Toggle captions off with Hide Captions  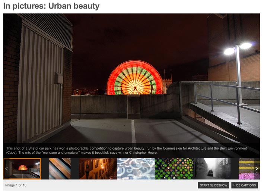click(245, 185)
